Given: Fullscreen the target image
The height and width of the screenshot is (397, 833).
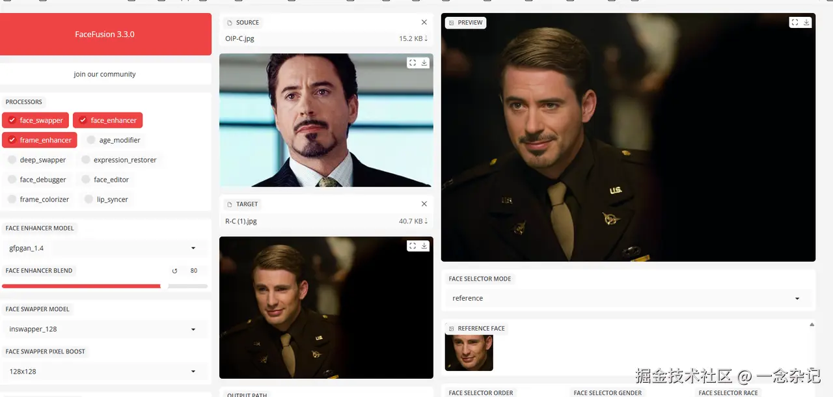Looking at the screenshot, I should (413, 245).
